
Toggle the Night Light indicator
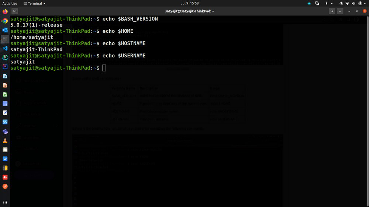point(341,3)
